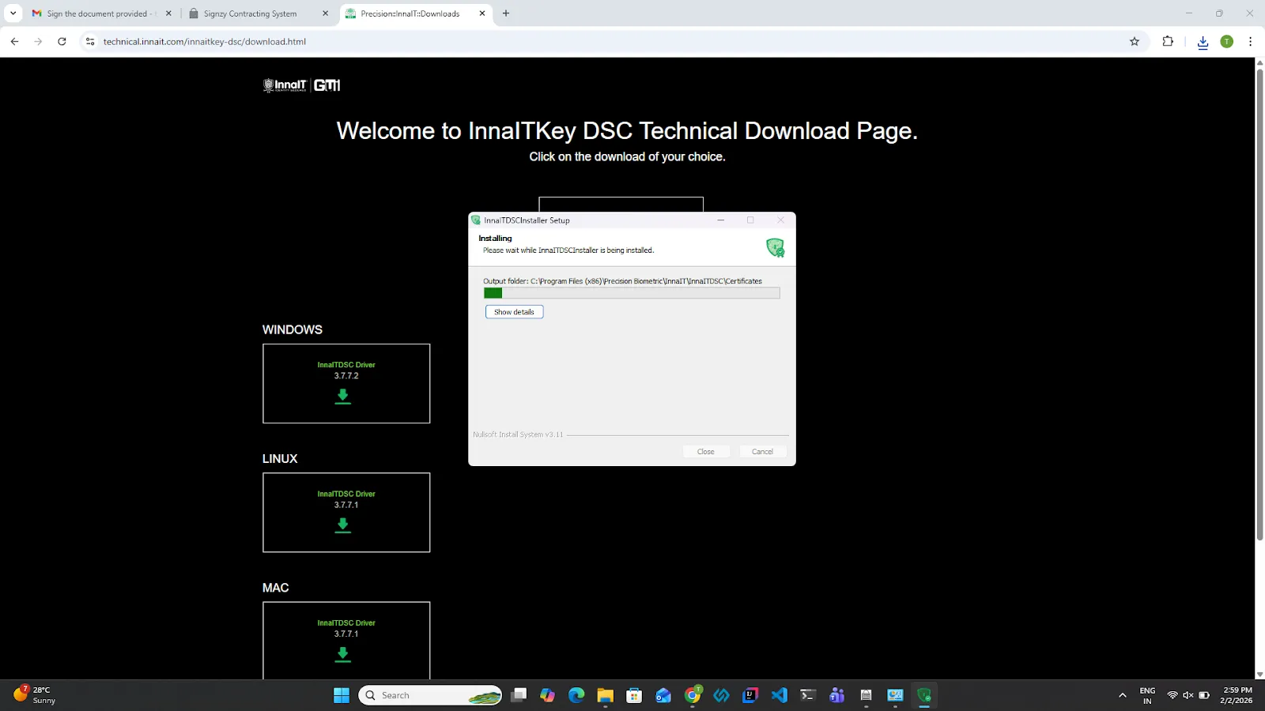1265x711 pixels.
Task: Expand the tab search dropdown arrow
Action: point(13,13)
